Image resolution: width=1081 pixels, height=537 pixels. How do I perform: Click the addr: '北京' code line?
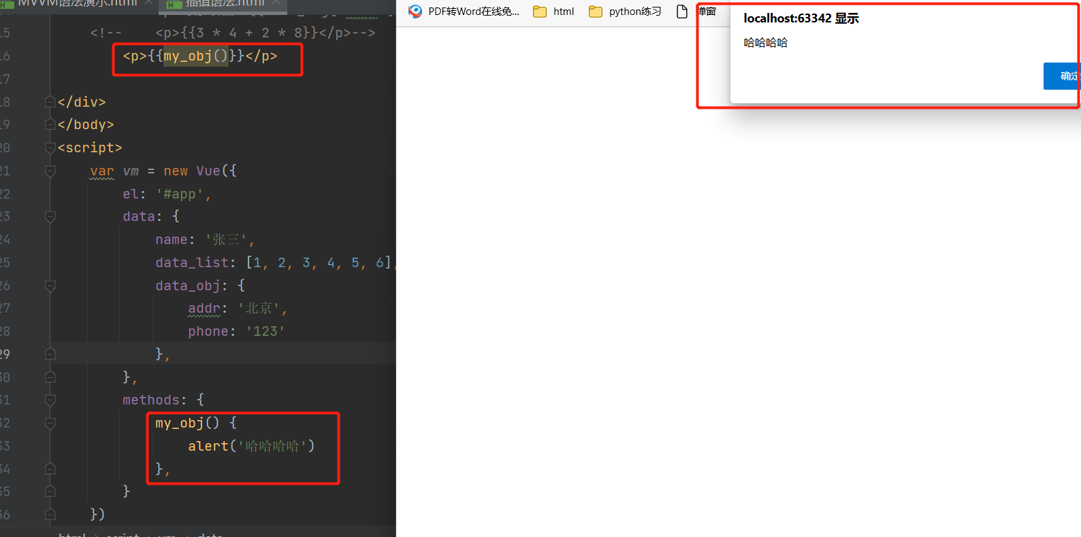coord(238,309)
